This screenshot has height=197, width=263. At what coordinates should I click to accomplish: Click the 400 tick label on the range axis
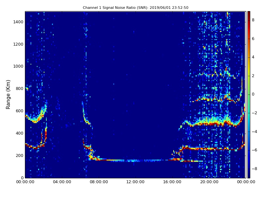pos(19,133)
